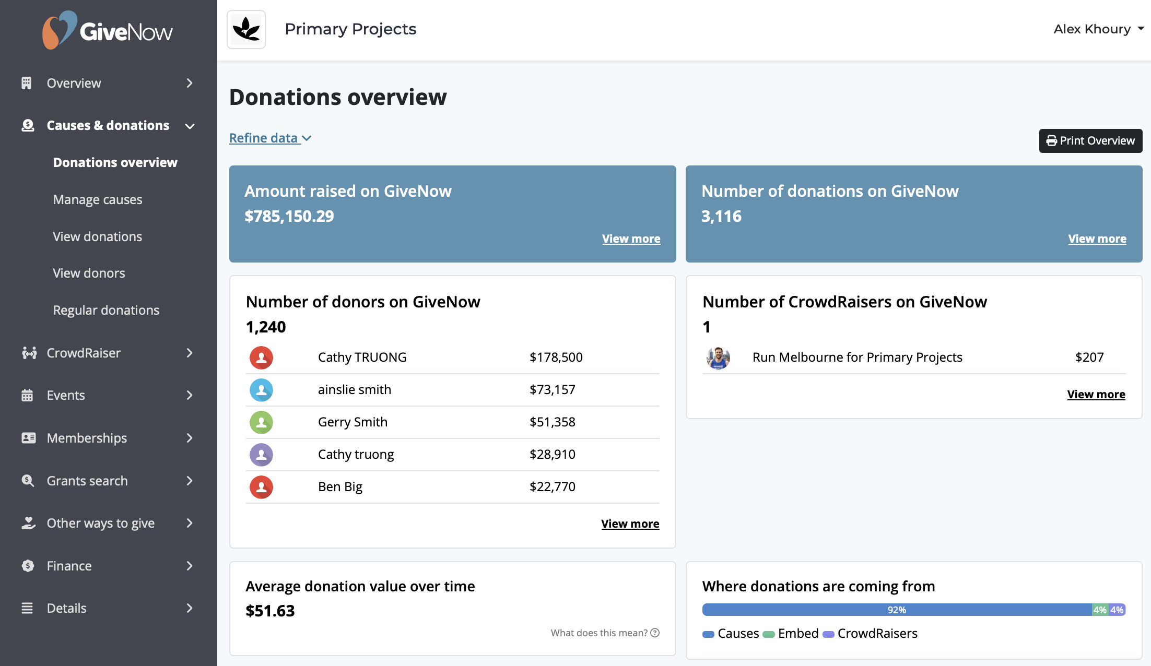1151x666 pixels.
Task: Expand the Other ways to give chevron
Action: tap(190, 523)
